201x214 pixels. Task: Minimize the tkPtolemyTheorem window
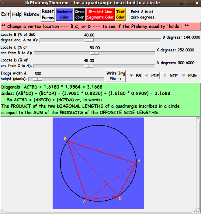182,3
